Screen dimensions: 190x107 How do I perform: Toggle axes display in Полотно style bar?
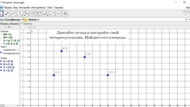pyautogui.click(x=22, y=27)
